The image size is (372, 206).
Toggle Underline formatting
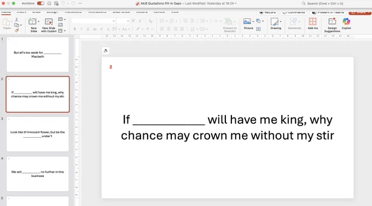tap(88, 29)
